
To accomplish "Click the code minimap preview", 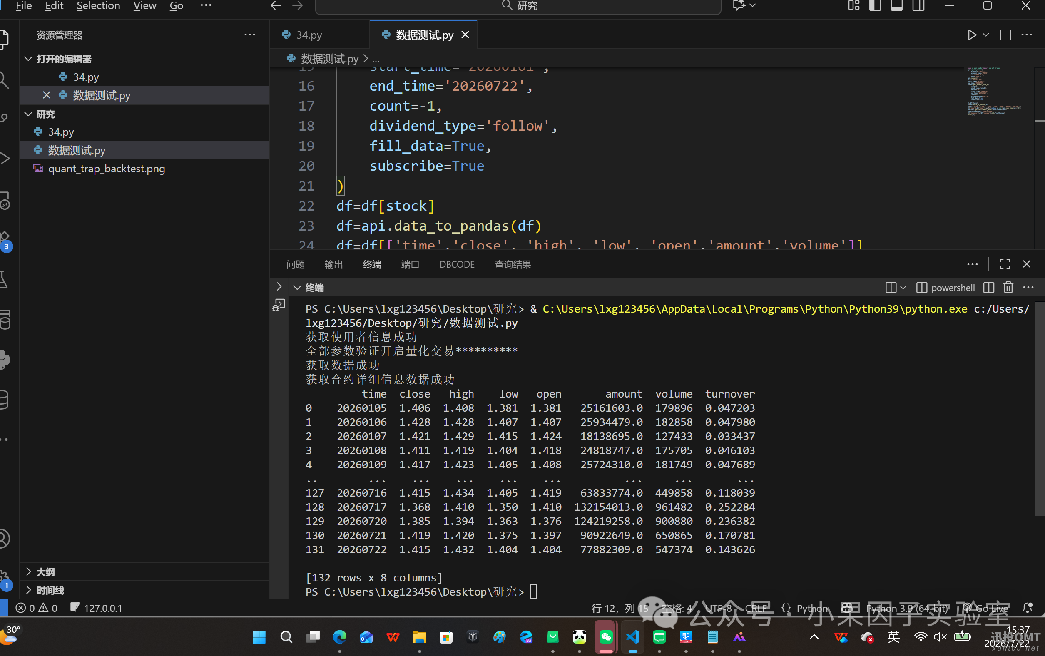I will [993, 91].
